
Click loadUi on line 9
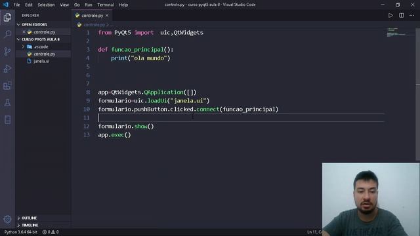[x=157, y=100]
